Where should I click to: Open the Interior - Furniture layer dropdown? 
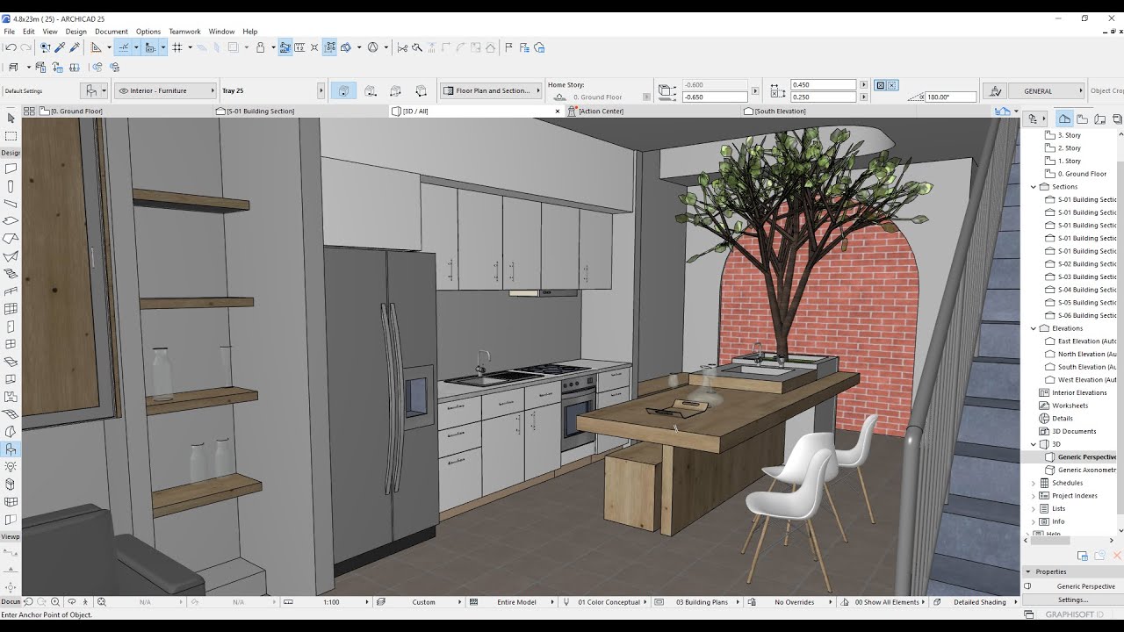click(x=165, y=90)
